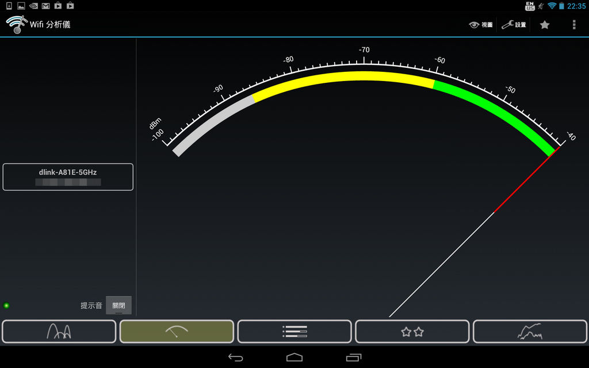Tap the mail notification icon
The height and width of the screenshot is (368, 589).
(x=46, y=6)
